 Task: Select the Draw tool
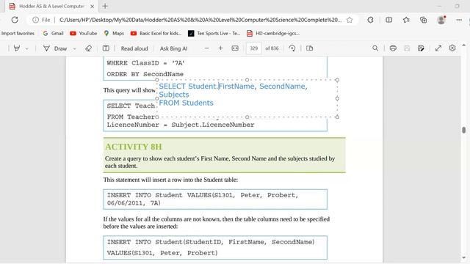pos(55,48)
